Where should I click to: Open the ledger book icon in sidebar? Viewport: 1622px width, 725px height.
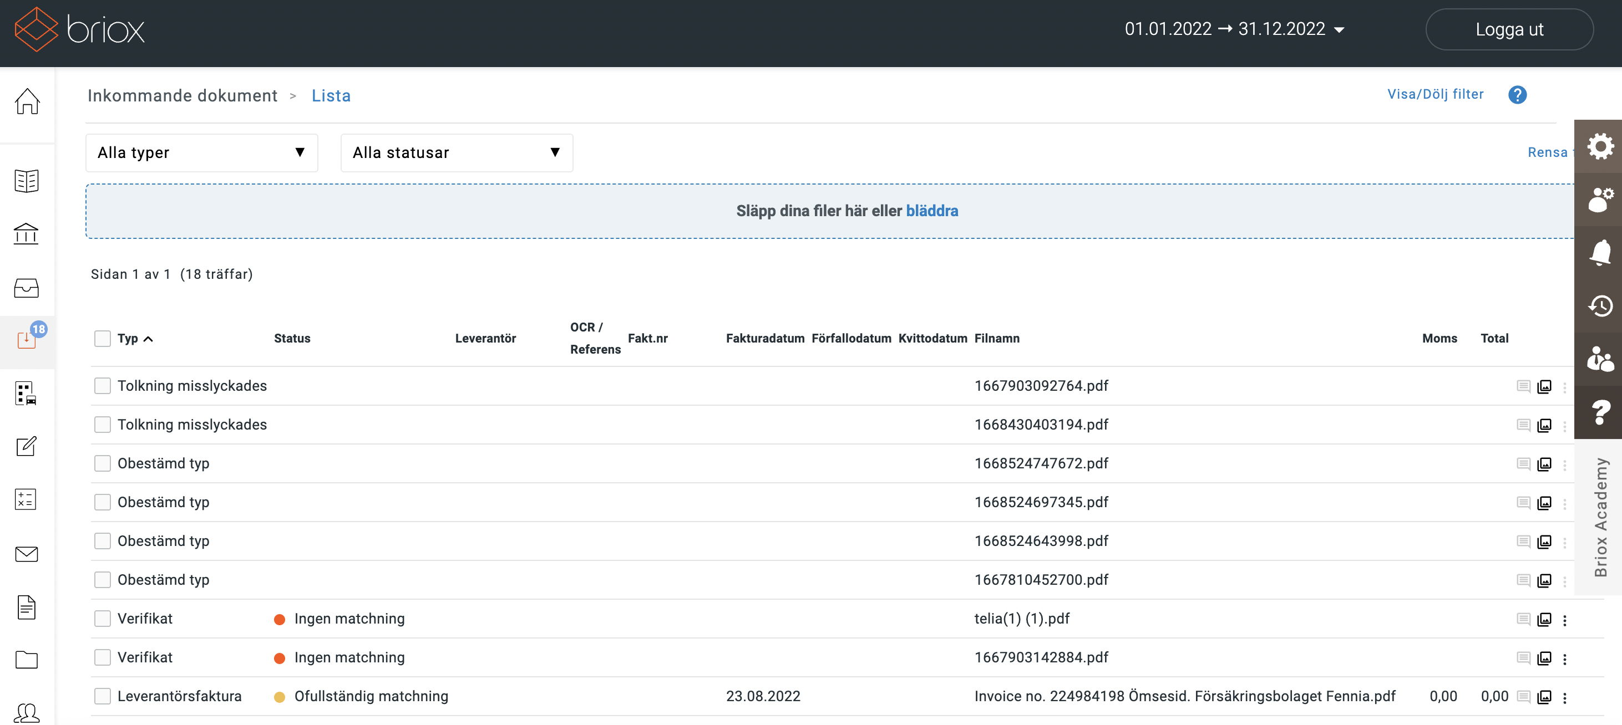click(27, 181)
